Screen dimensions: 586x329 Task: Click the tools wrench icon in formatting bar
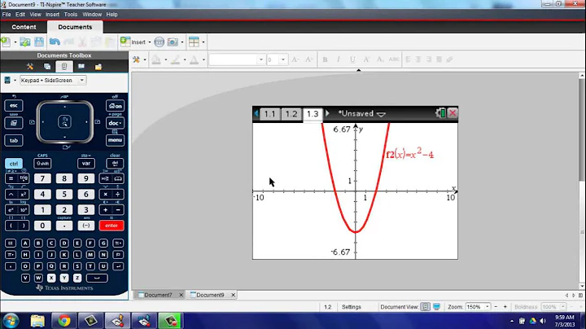point(136,59)
